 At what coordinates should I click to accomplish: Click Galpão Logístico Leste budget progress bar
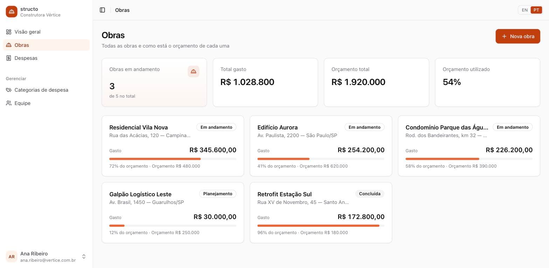pos(173,226)
